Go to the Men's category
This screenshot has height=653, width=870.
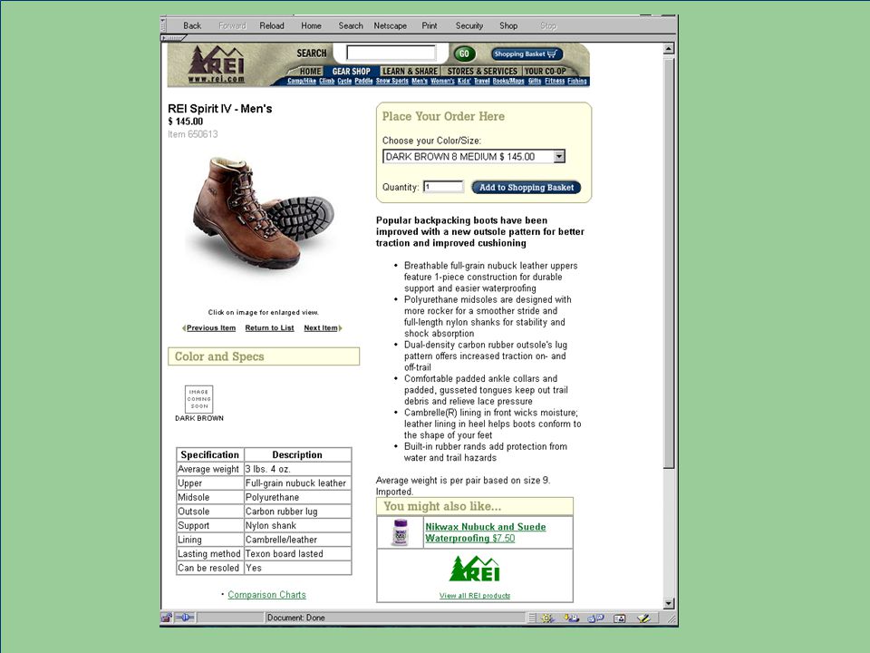point(420,81)
